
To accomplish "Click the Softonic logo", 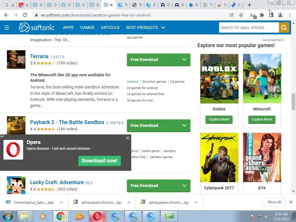I will (x=37, y=27).
